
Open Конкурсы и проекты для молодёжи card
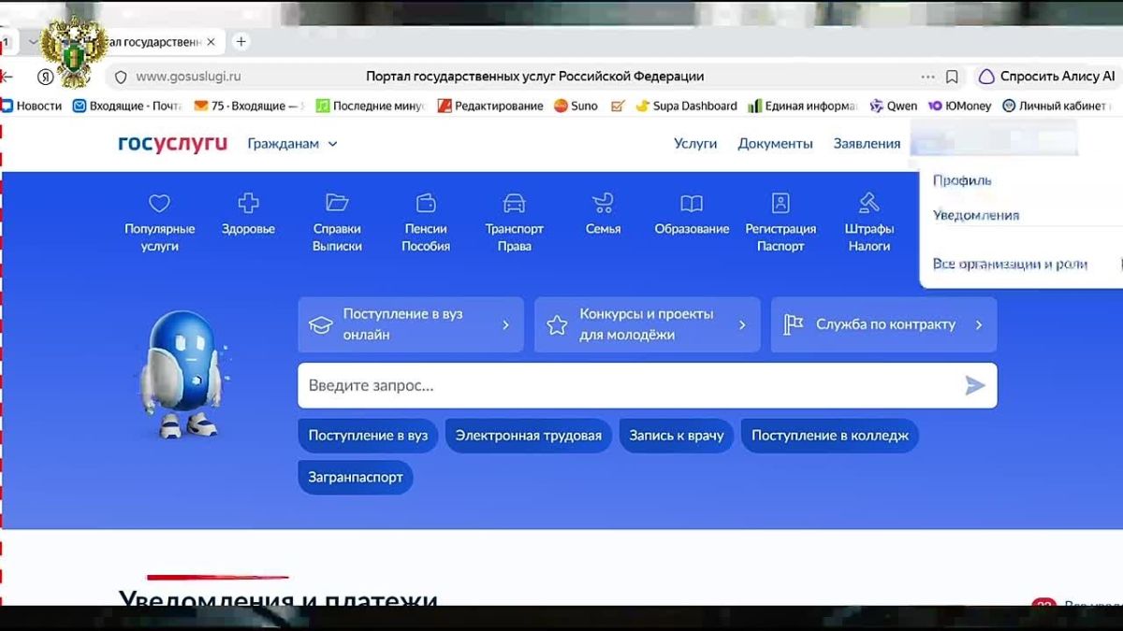click(x=648, y=324)
